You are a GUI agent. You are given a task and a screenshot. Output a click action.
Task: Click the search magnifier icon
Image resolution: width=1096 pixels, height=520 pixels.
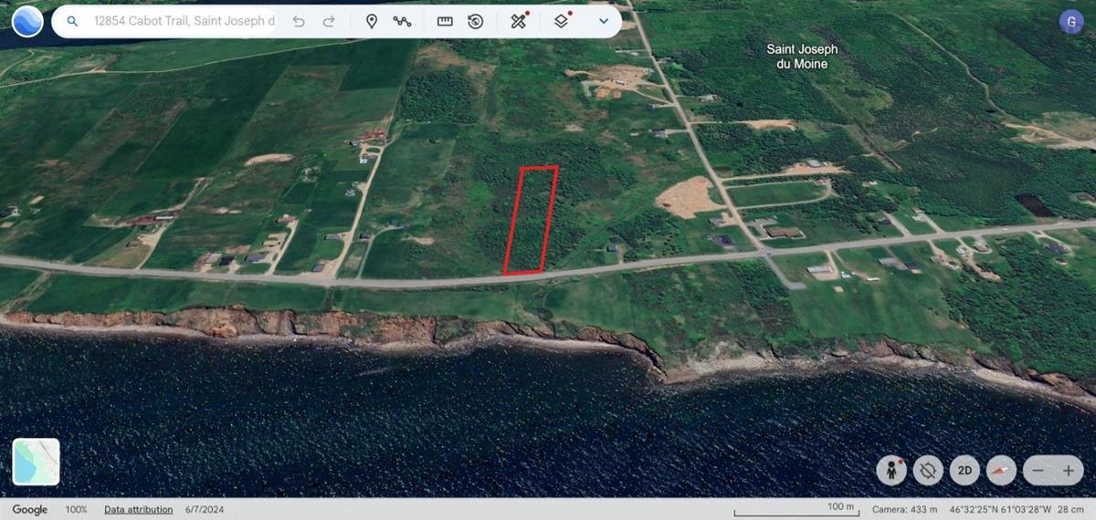tap(72, 21)
